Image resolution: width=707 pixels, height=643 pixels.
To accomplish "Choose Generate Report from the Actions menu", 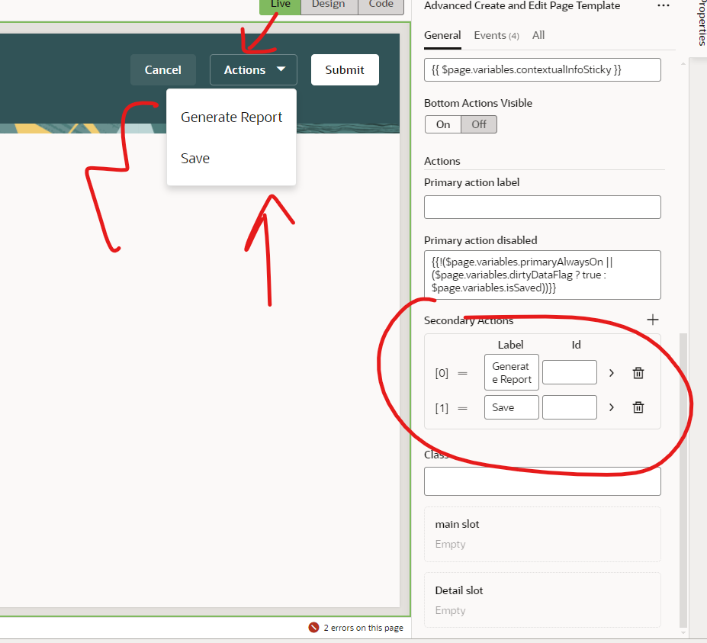I will 231,117.
